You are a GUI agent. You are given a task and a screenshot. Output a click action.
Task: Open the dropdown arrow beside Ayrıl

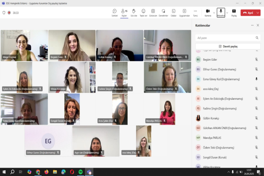coord(258,13)
